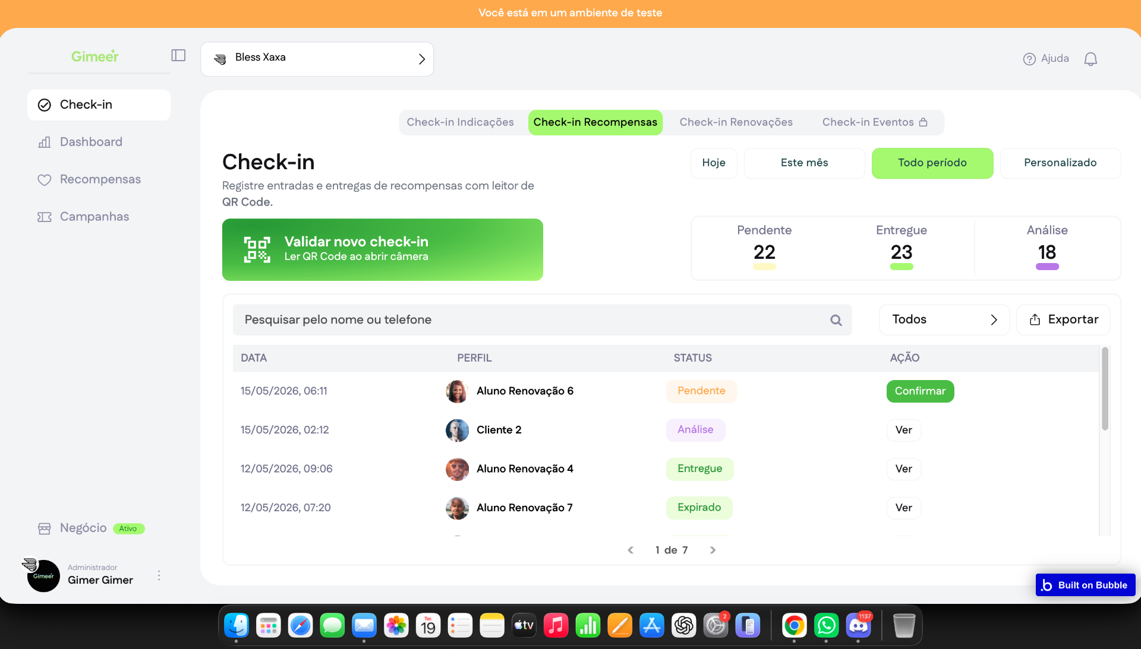Click Ver for Aluno Renovação 7
The width and height of the screenshot is (1141, 649).
click(903, 508)
